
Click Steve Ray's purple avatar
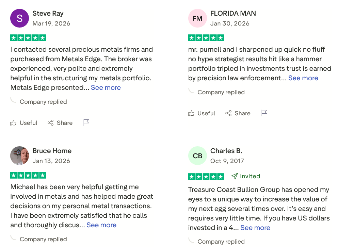pyautogui.click(x=19, y=18)
